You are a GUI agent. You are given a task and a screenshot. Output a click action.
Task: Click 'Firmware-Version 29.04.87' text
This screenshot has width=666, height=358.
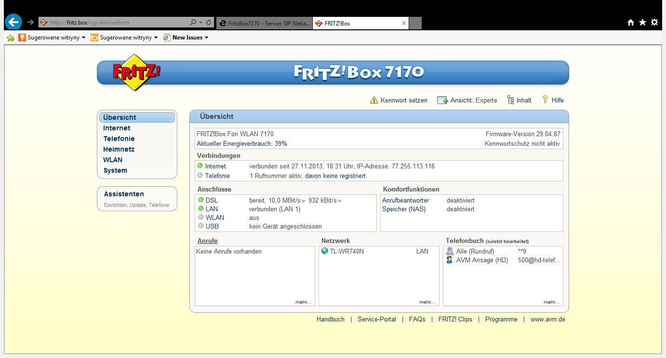[x=523, y=134]
